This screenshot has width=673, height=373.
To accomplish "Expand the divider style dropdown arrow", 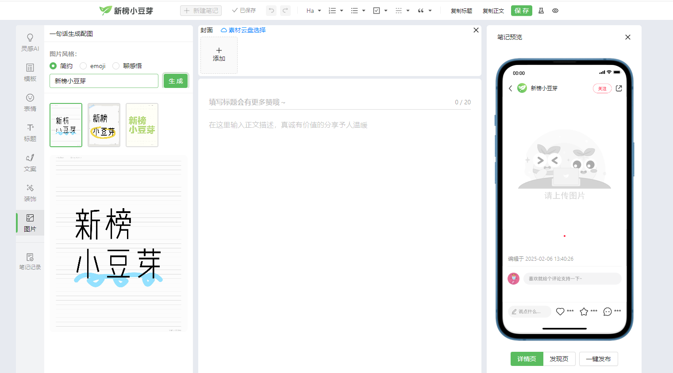I will (x=408, y=11).
